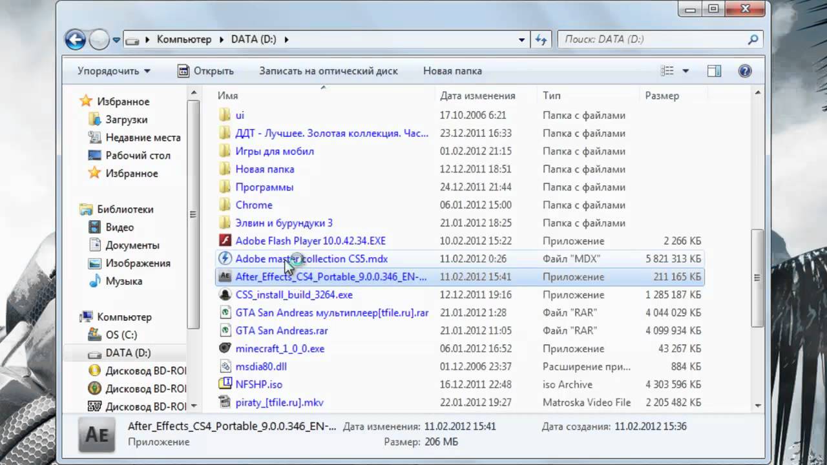Open the help question mark icon
The image size is (827, 465).
(744, 71)
